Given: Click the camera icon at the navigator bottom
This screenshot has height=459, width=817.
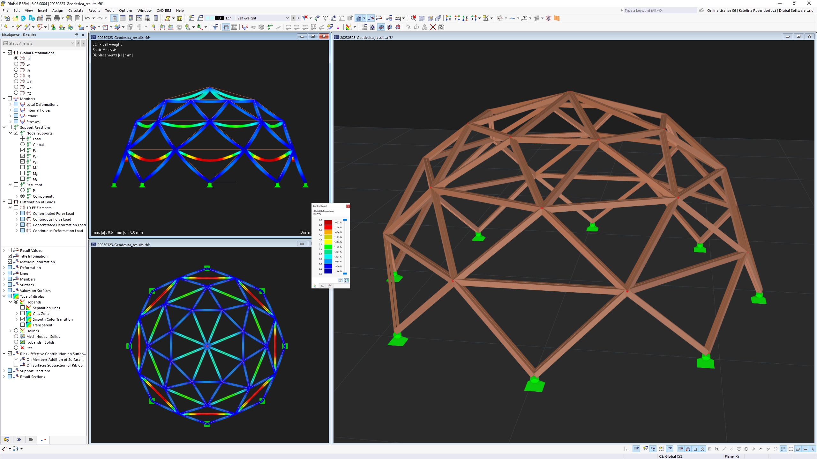Looking at the screenshot, I should [x=31, y=440].
